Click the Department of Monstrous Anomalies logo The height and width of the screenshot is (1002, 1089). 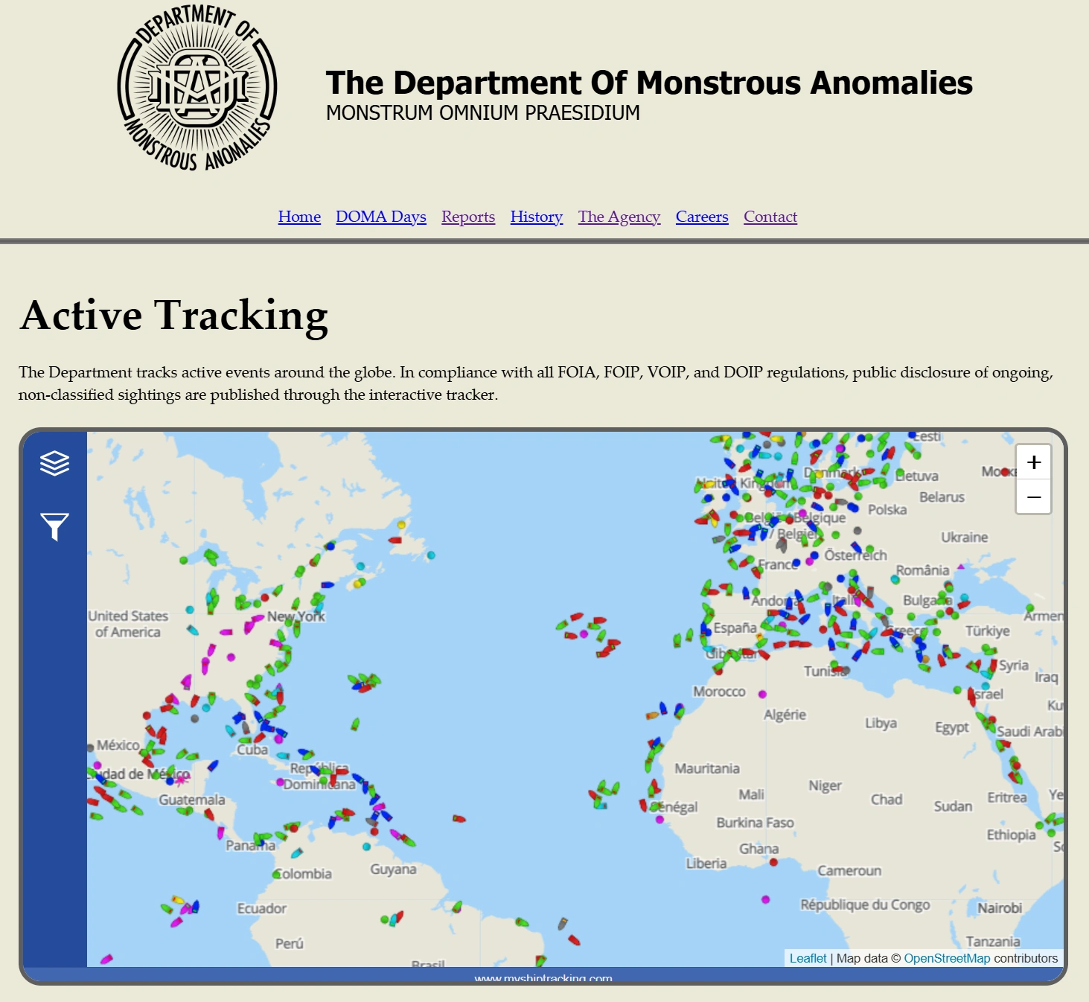pyautogui.click(x=197, y=88)
